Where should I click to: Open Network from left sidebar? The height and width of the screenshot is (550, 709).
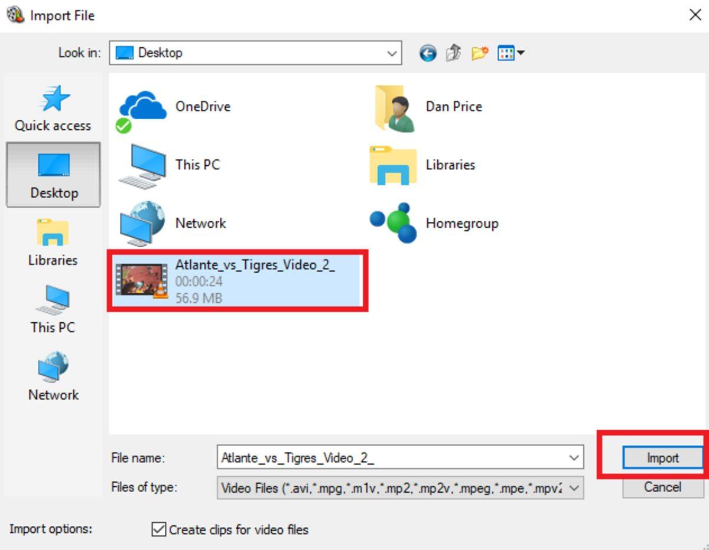53,377
